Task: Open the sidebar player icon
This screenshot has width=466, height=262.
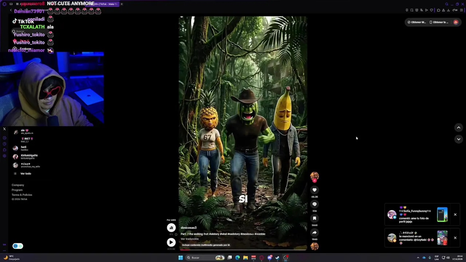Action: click(x=4, y=138)
